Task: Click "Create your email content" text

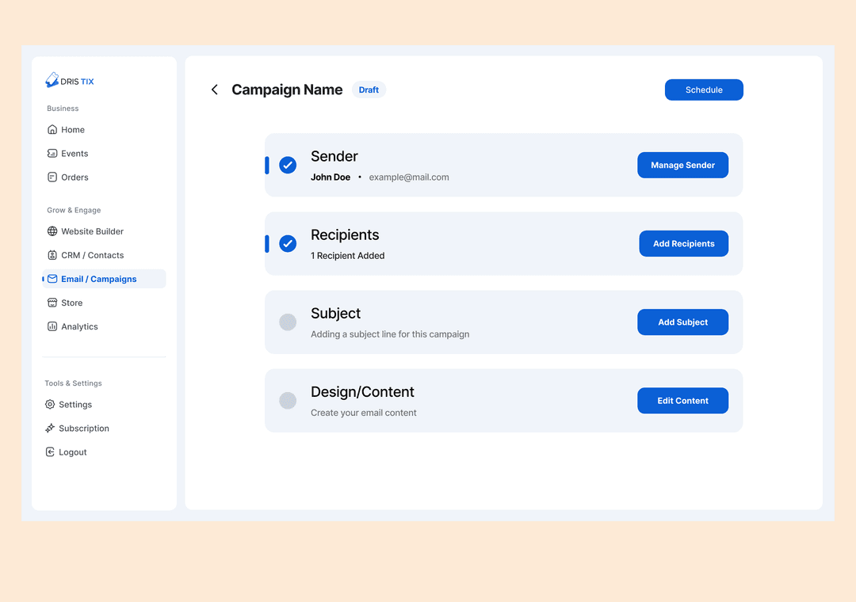Action: pos(364,413)
